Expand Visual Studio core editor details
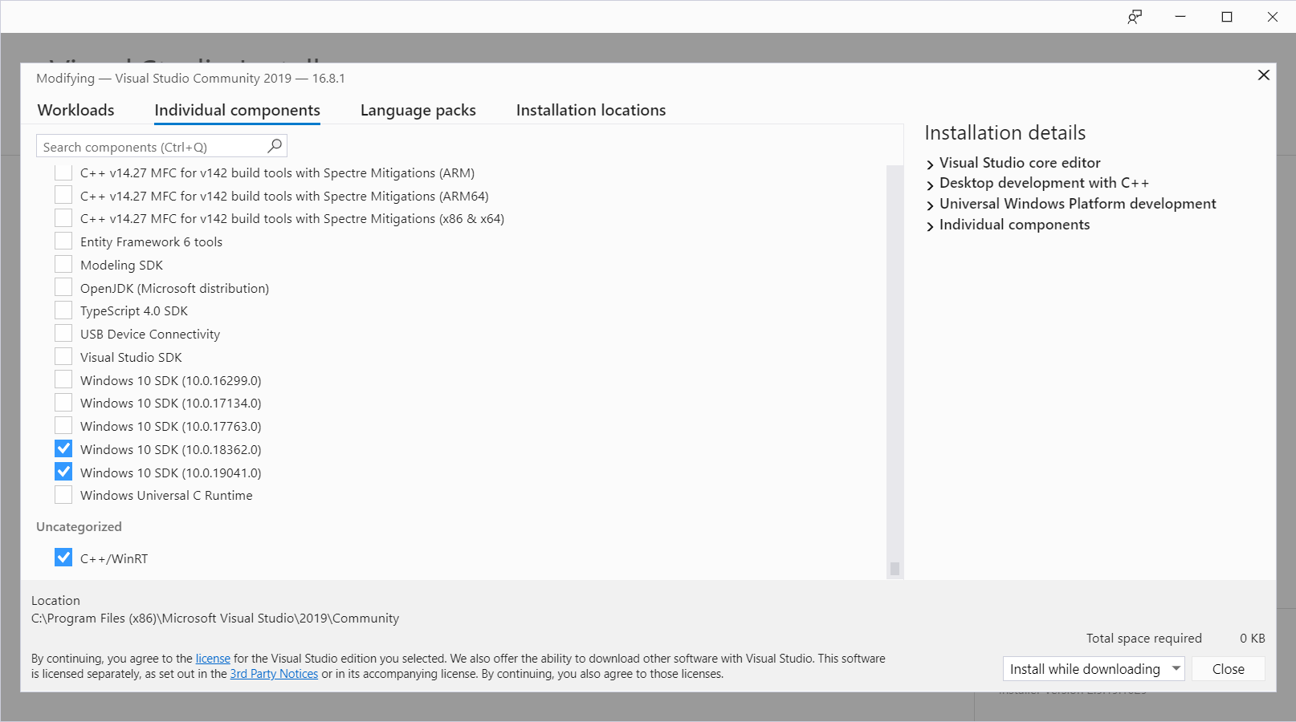The height and width of the screenshot is (722, 1296). (930, 164)
